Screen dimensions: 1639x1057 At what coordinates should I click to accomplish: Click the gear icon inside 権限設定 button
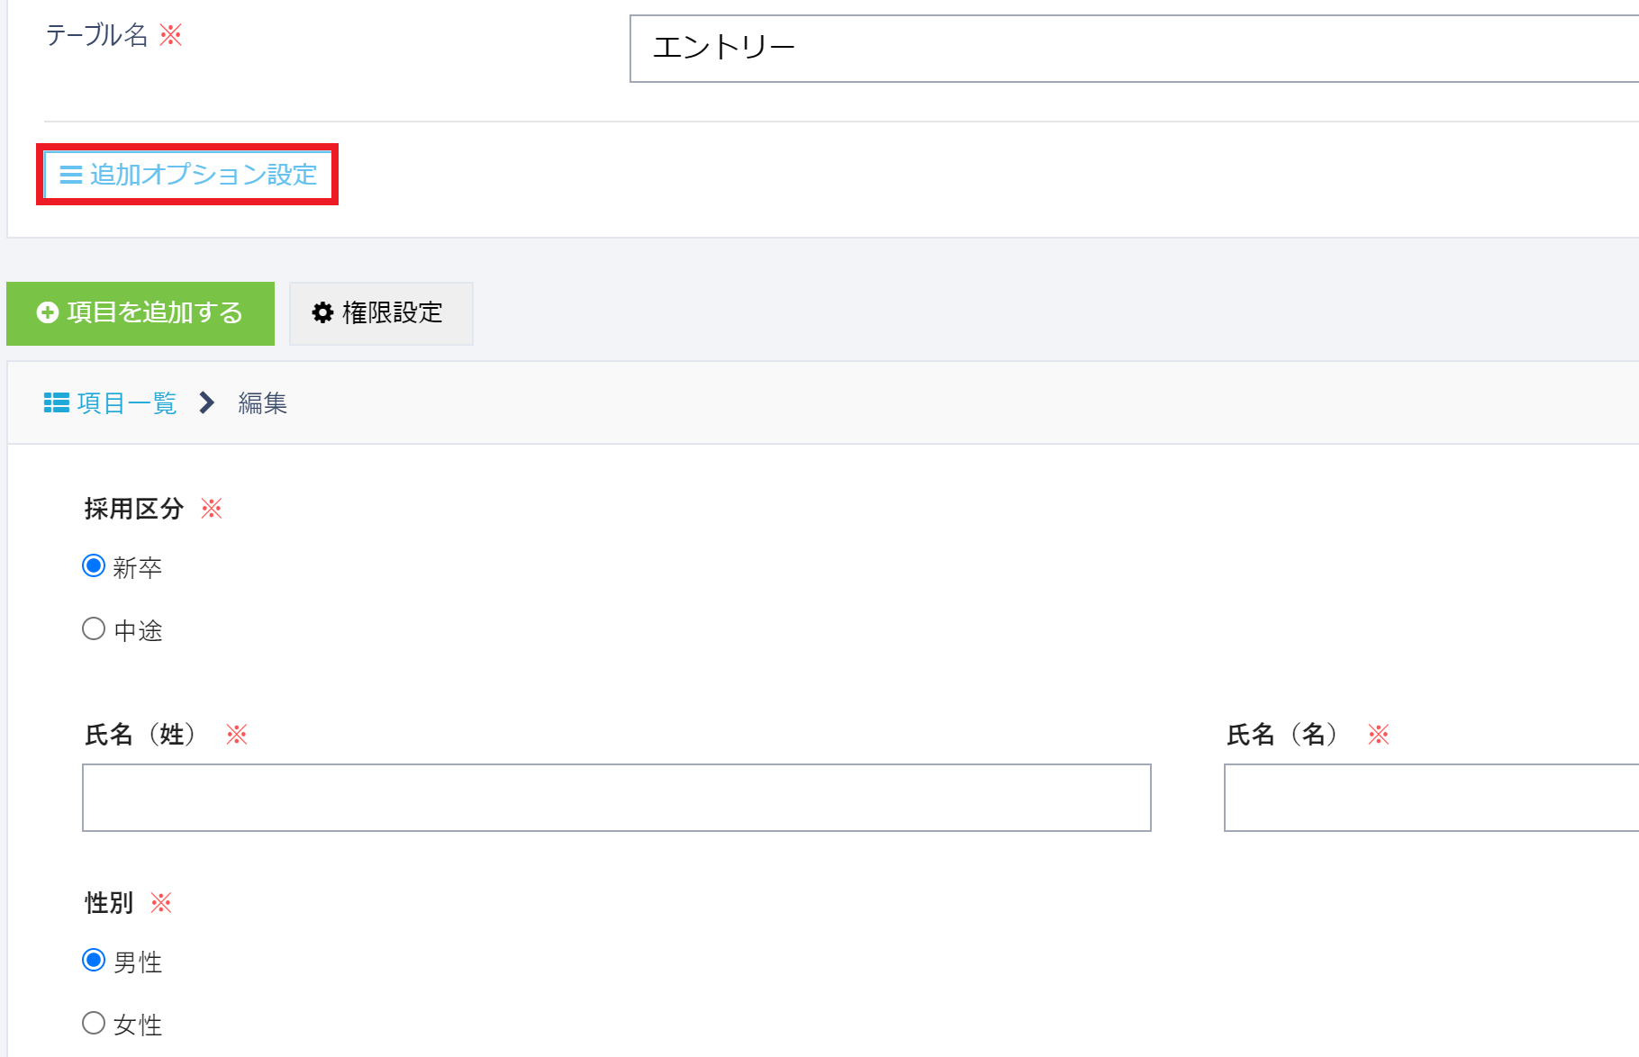click(324, 313)
